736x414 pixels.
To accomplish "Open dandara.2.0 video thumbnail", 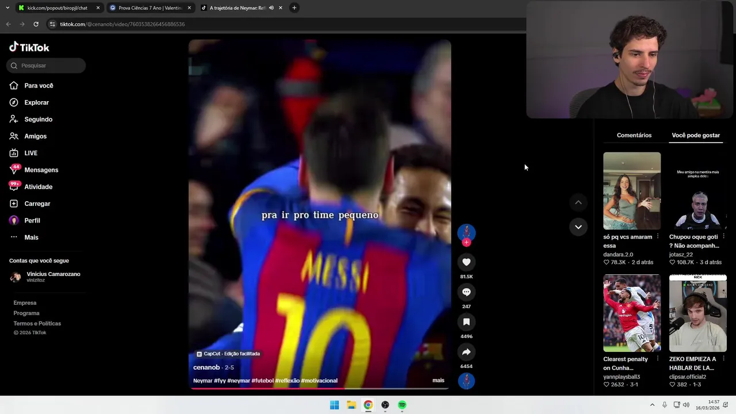I will pyautogui.click(x=632, y=191).
